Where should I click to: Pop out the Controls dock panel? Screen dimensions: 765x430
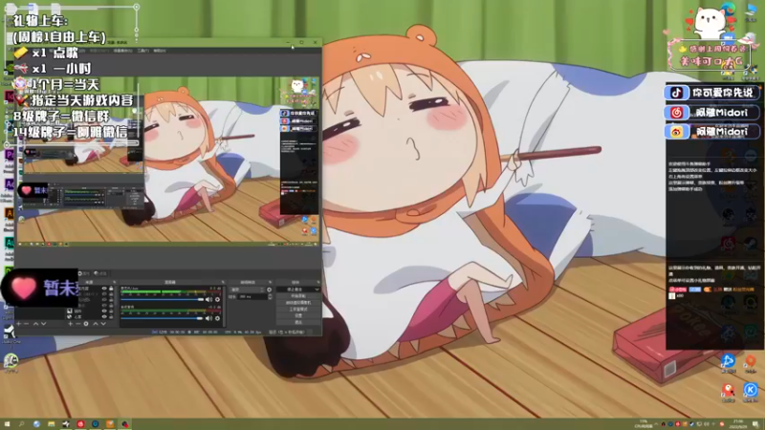319,282
